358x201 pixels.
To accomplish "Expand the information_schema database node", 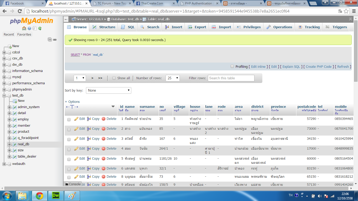I will tap(4, 71).
